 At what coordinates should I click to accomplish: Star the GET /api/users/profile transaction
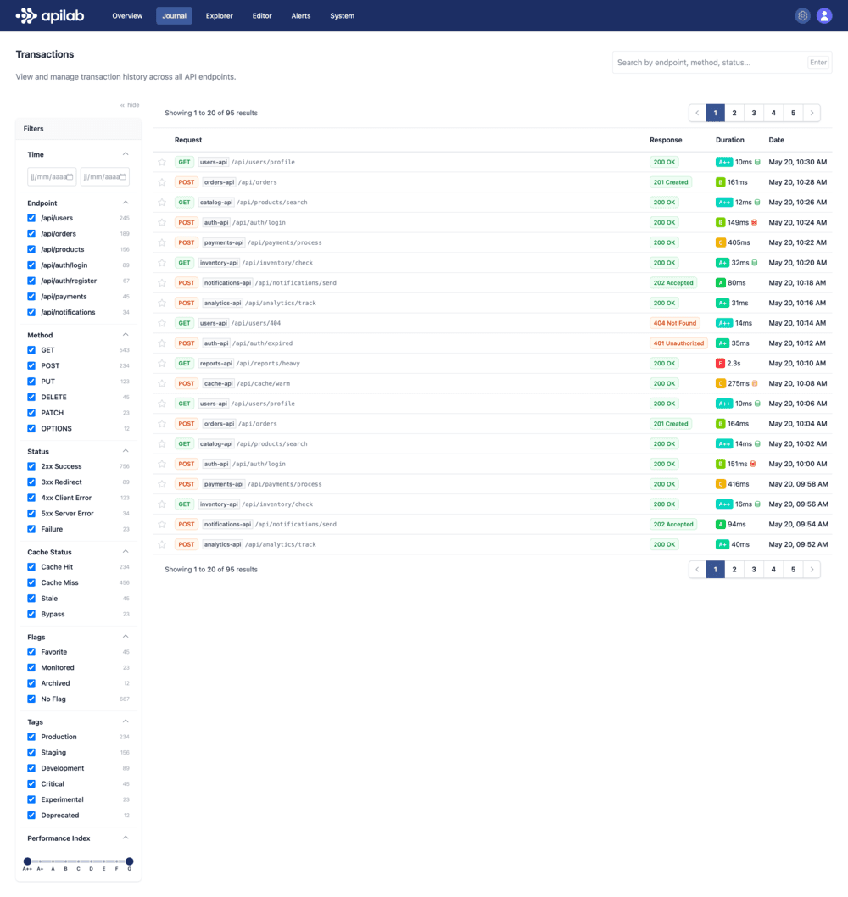[162, 161]
